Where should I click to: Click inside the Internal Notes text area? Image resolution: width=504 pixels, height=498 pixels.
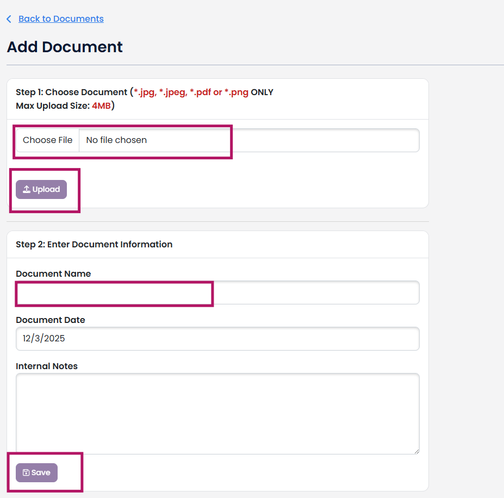(x=217, y=413)
